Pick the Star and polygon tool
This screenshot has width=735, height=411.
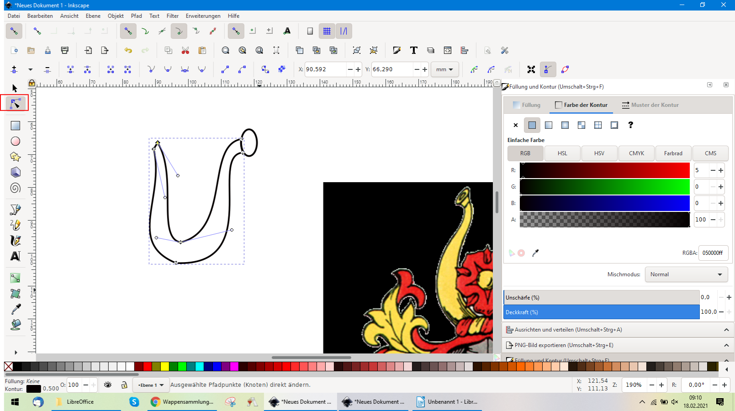point(16,157)
